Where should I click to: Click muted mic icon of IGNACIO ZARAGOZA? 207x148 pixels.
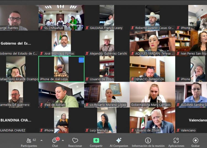[x=132, y=79]
